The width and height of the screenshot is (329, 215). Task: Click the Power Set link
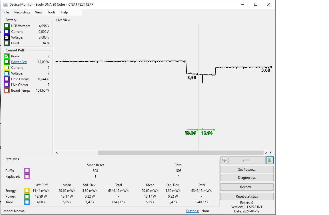tap(19, 62)
